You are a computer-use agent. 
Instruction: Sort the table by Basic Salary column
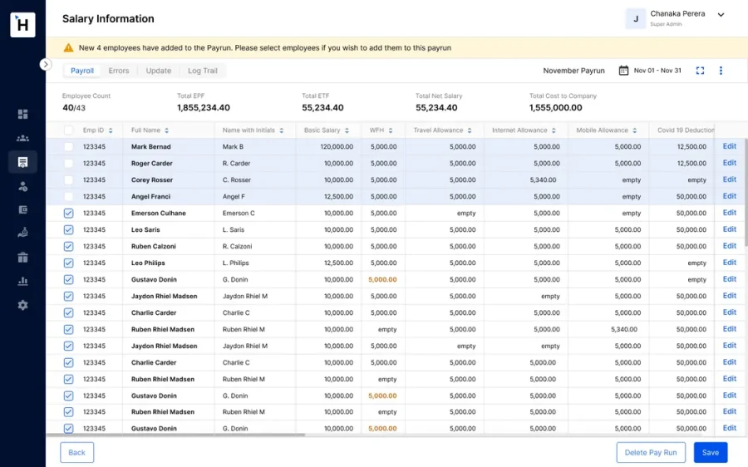(347, 130)
